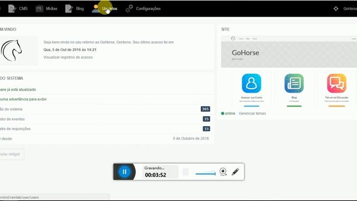Click the SITE widget heading
Viewport: 357px width, 201px height.
tap(225, 30)
